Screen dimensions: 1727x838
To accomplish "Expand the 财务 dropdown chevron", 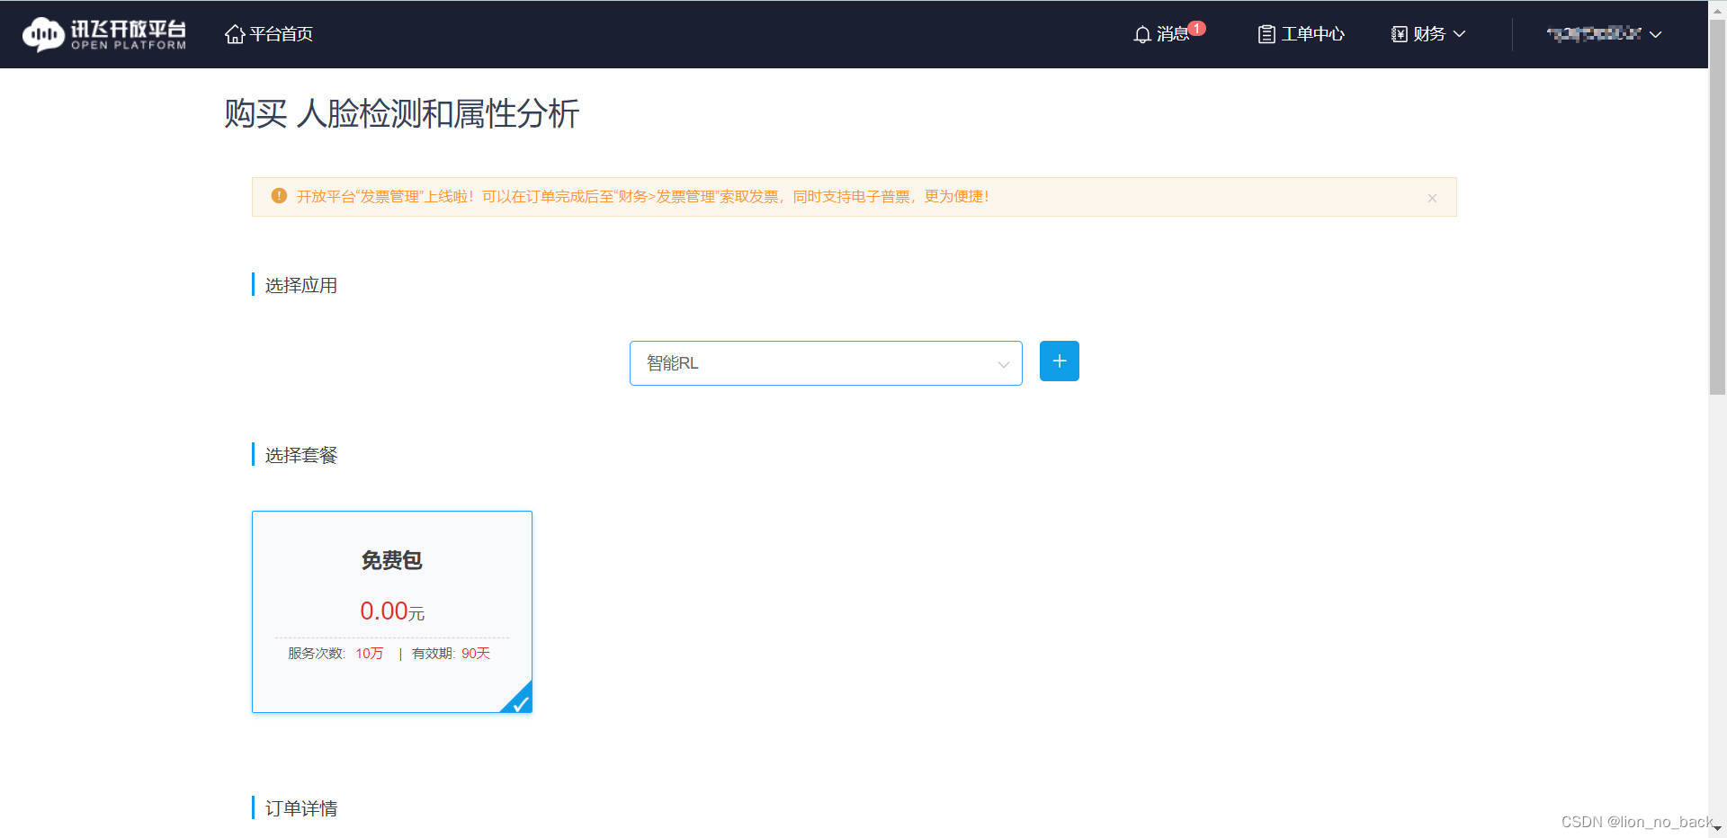I will click(1460, 34).
